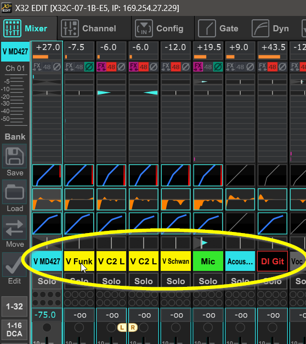Toggle 48V phantom power on V MD427
The width and height of the screenshot is (306, 344).
[x=47, y=66]
